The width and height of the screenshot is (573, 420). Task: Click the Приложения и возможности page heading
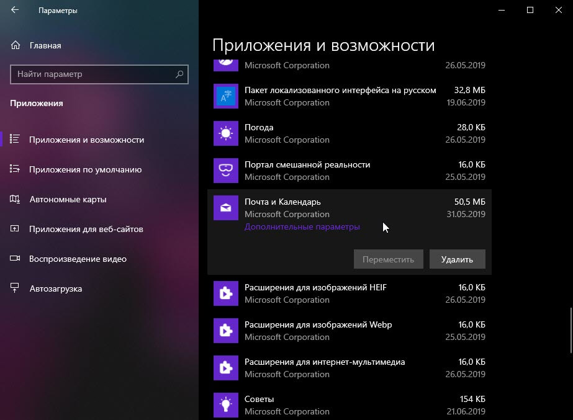[x=323, y=46]
